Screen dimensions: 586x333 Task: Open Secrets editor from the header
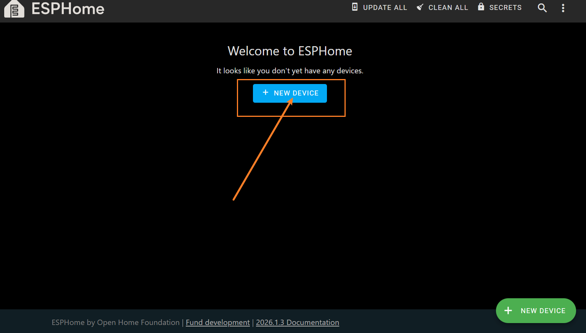click(499, 7)
